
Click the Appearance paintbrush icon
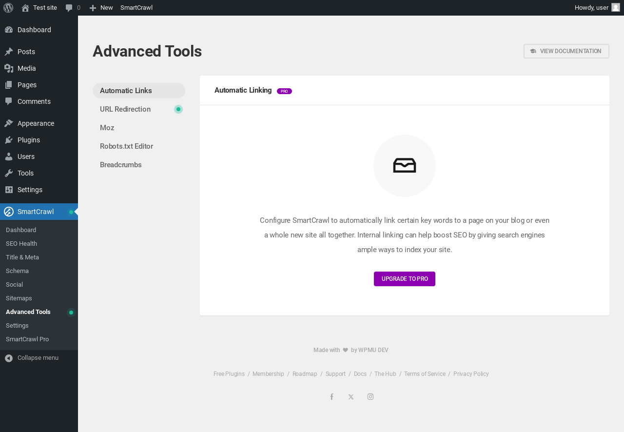pos(9,123)
